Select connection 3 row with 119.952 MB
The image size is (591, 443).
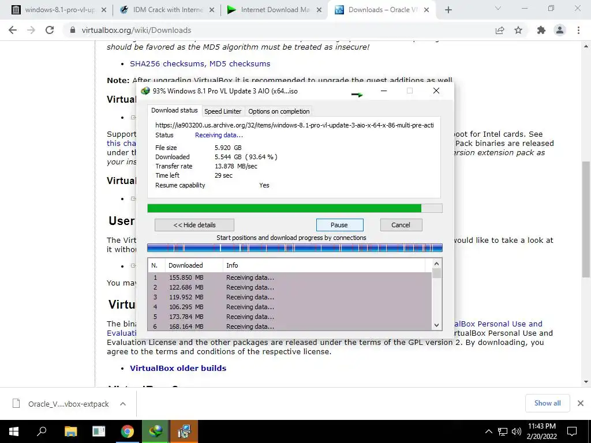290,297
